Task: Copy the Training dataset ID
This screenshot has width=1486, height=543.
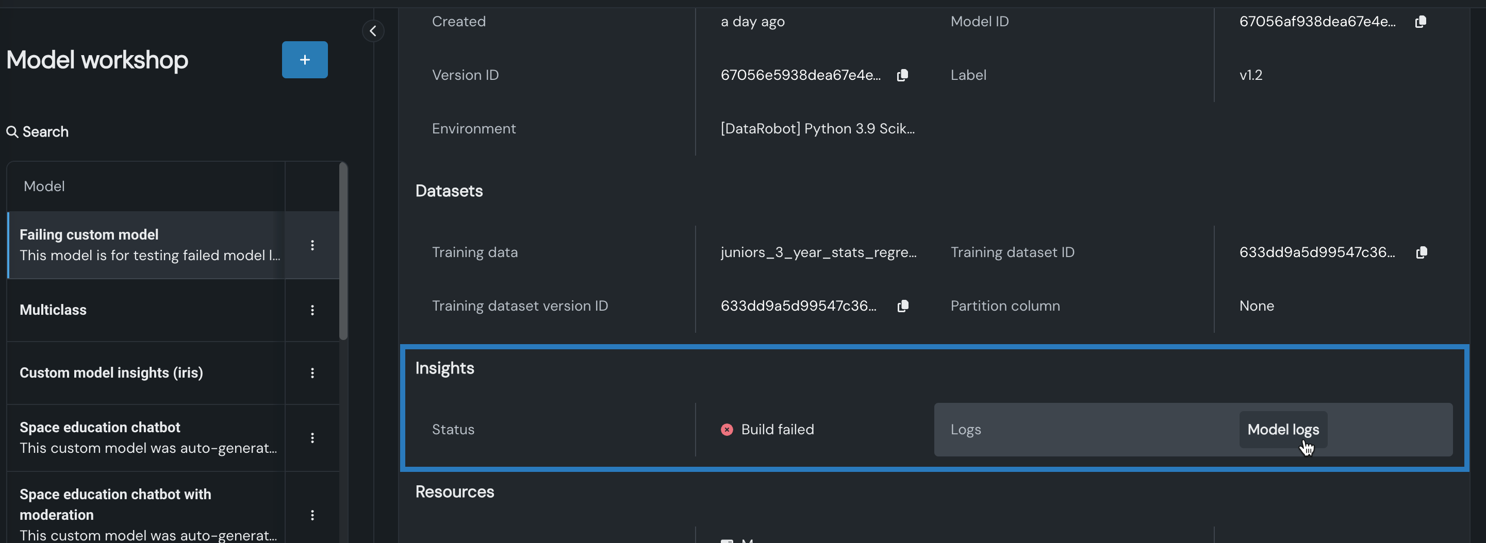Action: pos(1422,252)
